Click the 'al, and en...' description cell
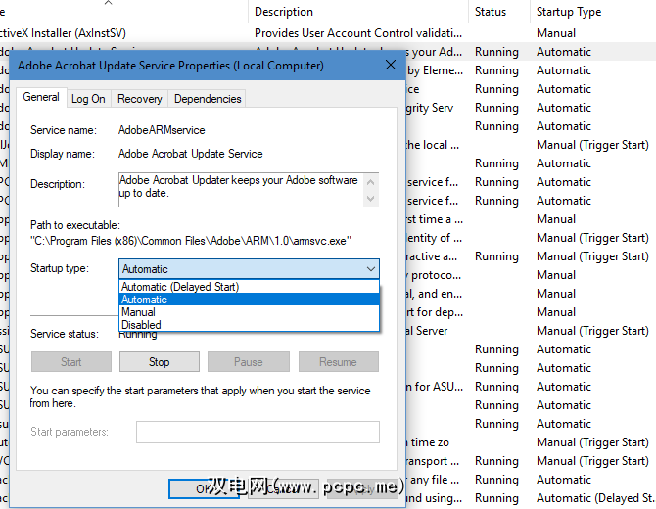This screenshot has height=509, width=656. [x=435, y=294]
